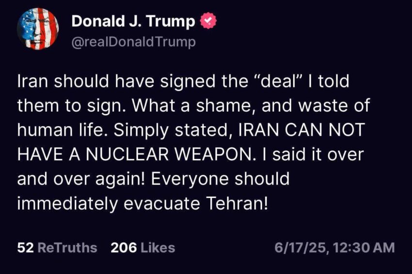The width and height of the screenshot is (412, 274).
Task: Select the word "Tehran!" in the post
Action: 237,203
